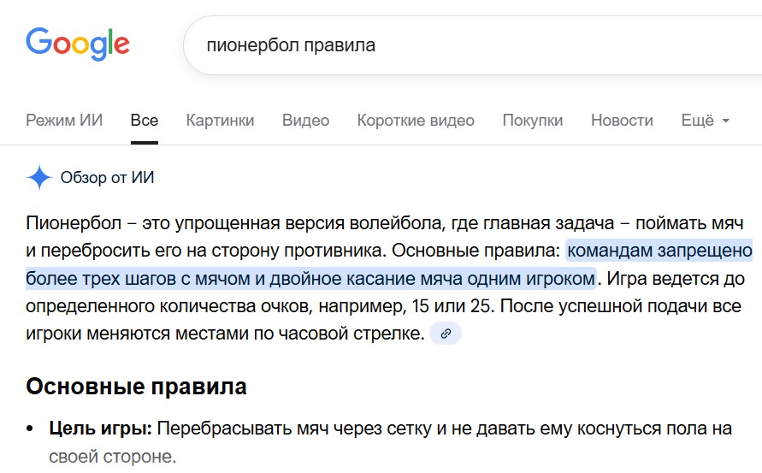Click the Основные правила heading

click(137, 387)
